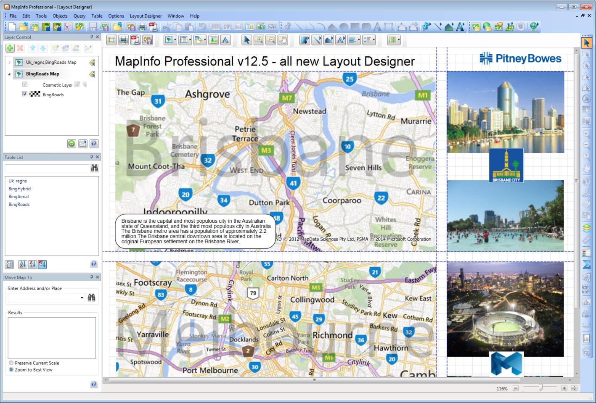Click the Insert Image icon in Layout toolbar
596x403 pixels.
[x=214, y=40]
